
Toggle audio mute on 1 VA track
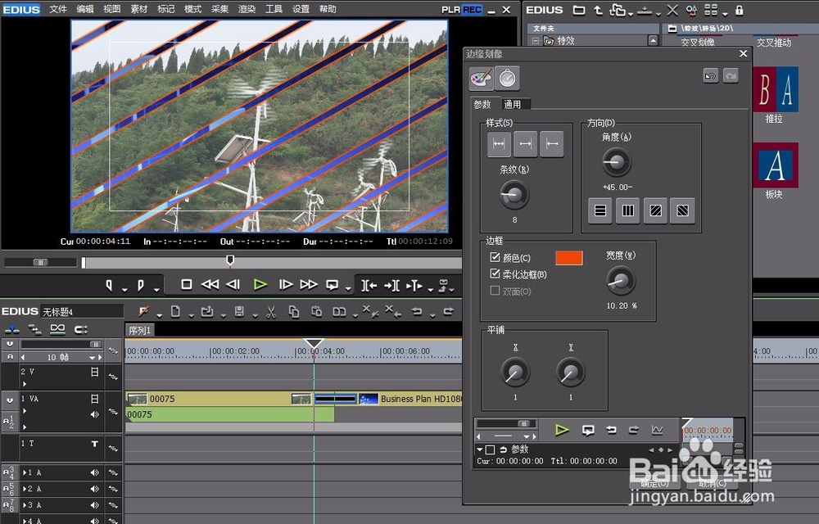coord(94,414)
